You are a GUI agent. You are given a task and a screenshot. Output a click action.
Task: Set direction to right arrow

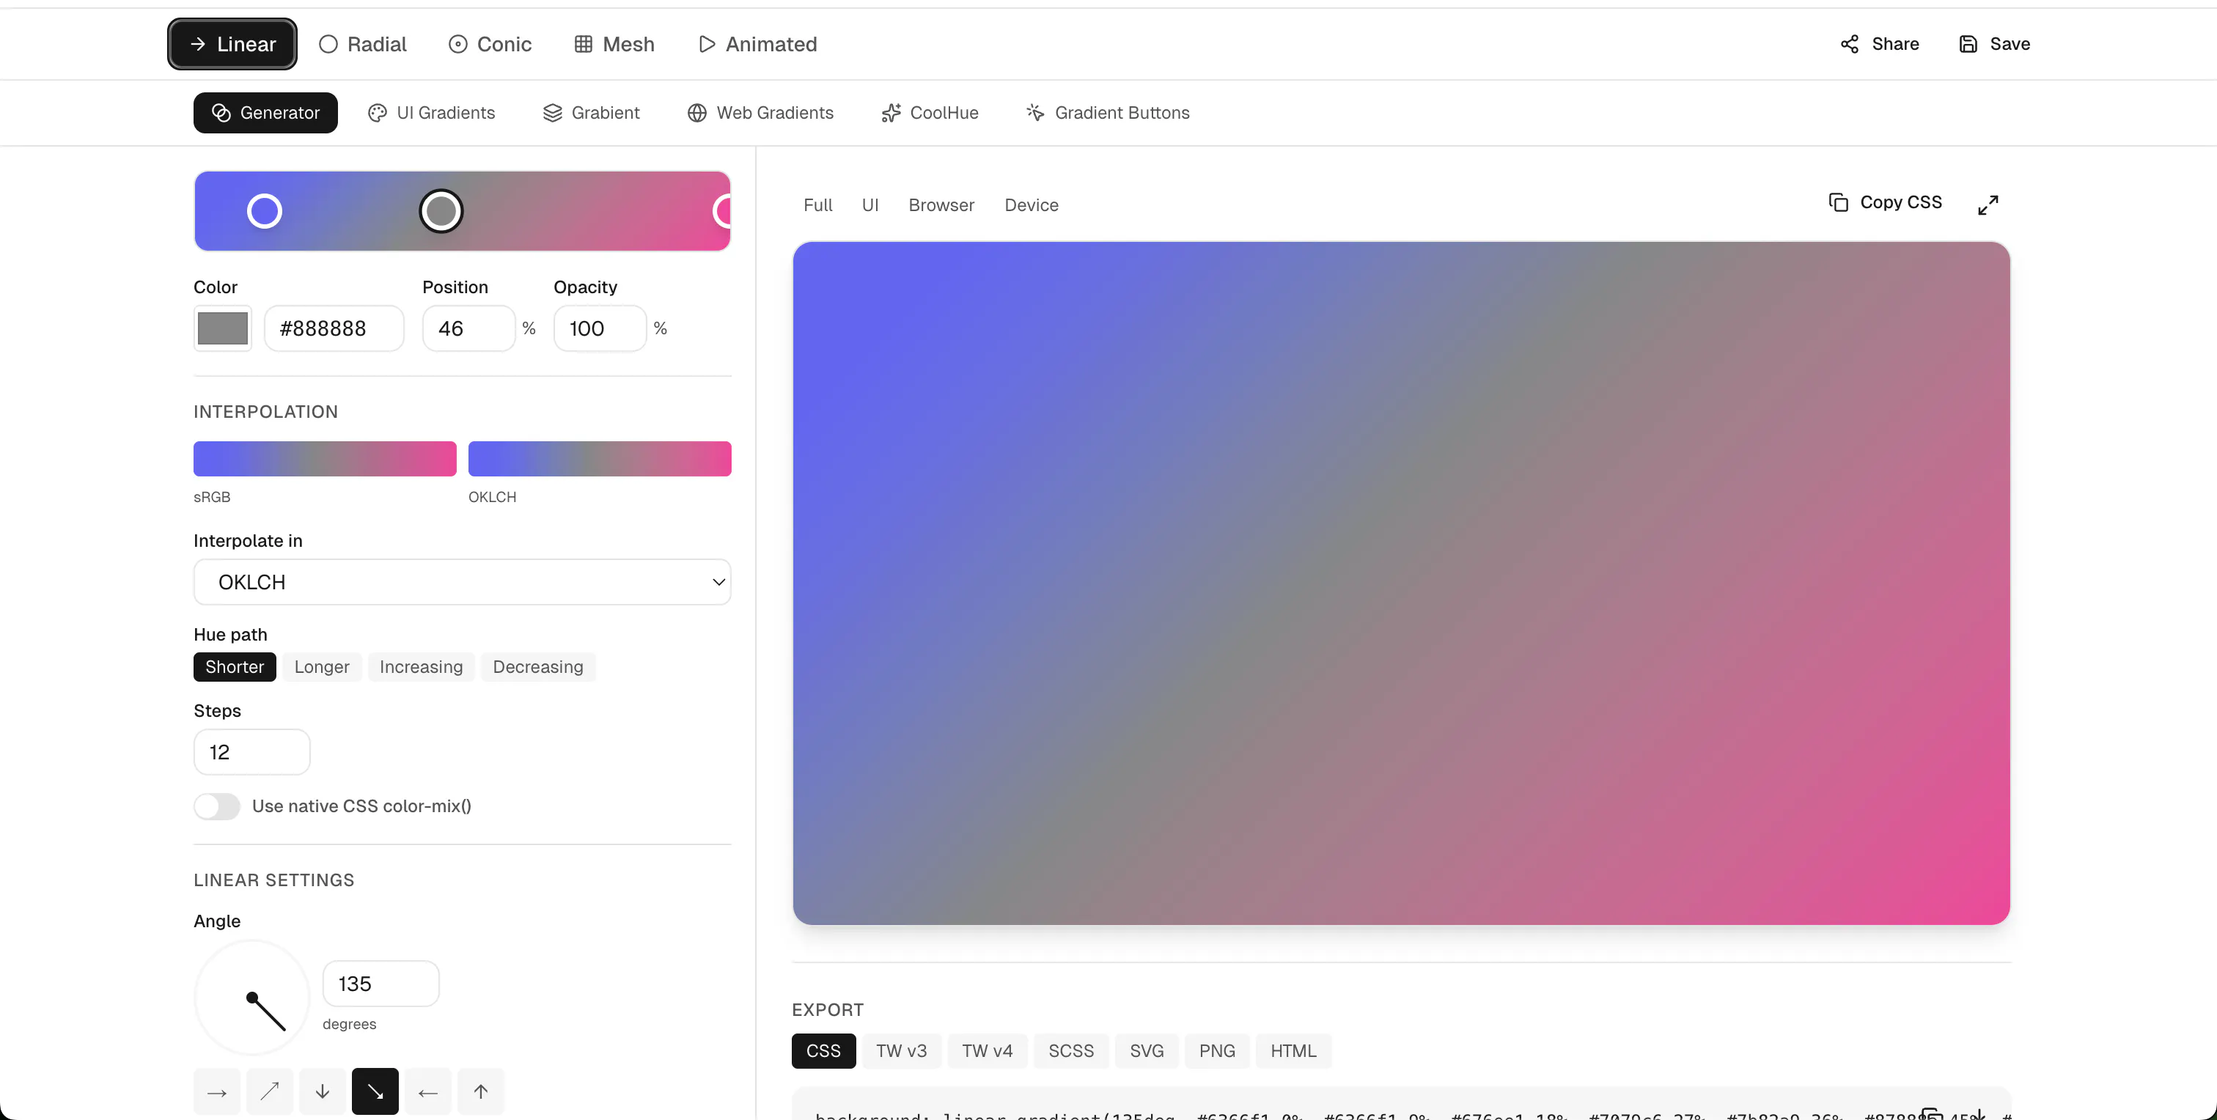tap(217, 1091)
